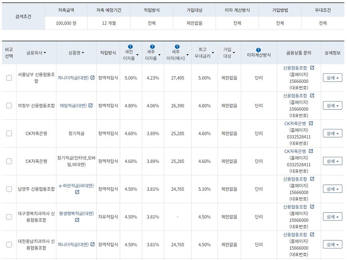This screenshot has height=260, width=347.
Task: Check compare box for 서울남부 신용협동조합
Action: [x=9, y=78]
